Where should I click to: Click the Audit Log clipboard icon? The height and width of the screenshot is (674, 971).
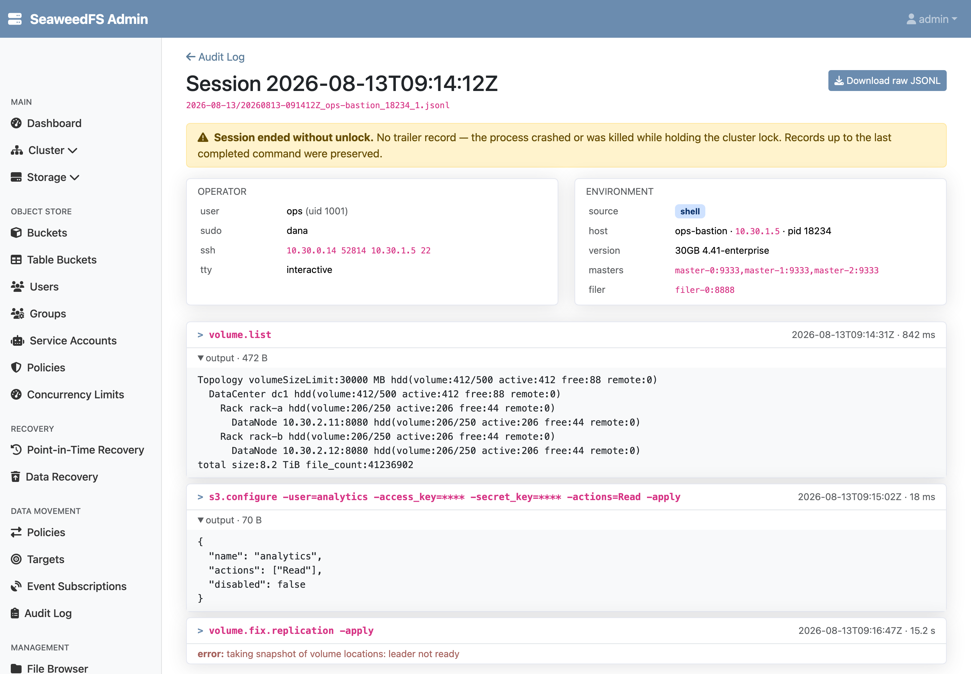pos(15,613)
